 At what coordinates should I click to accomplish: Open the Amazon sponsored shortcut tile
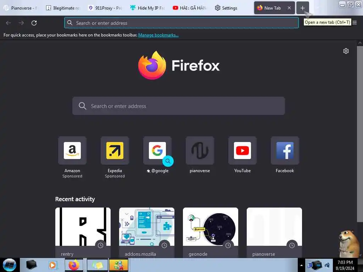[72, 151]
